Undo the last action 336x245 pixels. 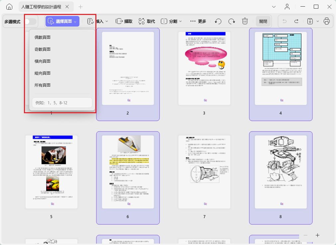pos(284,21)
